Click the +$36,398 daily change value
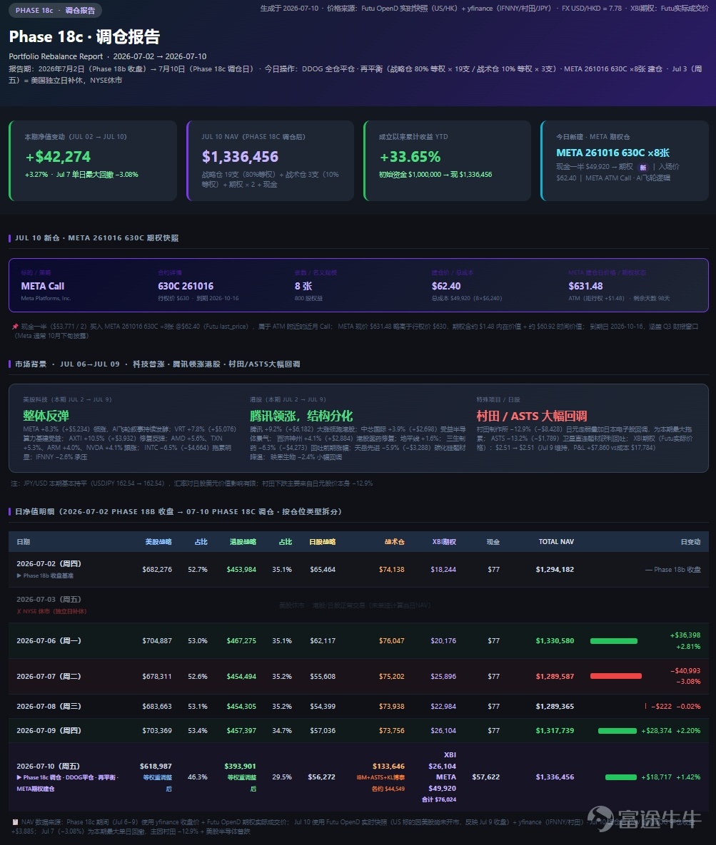Screen dimensions: 716x845 click(685, 635)
